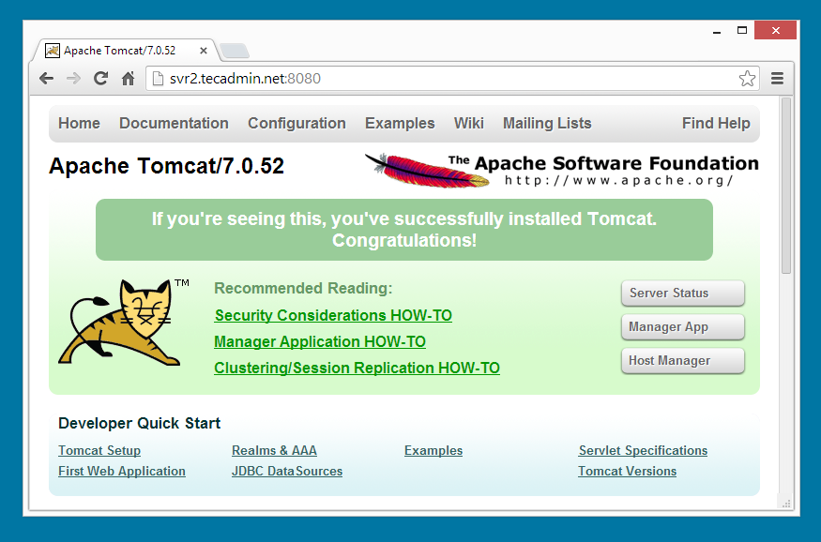
Task: Open the Clustering/Session Replication HOW-TO link
Action: click(x=357, y=369)
